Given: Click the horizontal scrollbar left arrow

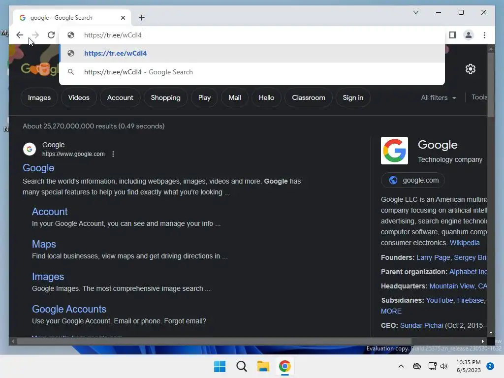Looking at the screenshot, I should pos(13,342).
